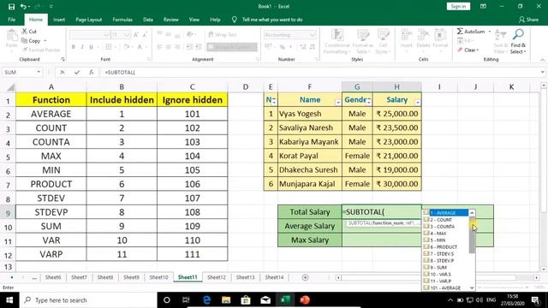Click the Windows Start button

click(9, 300)
